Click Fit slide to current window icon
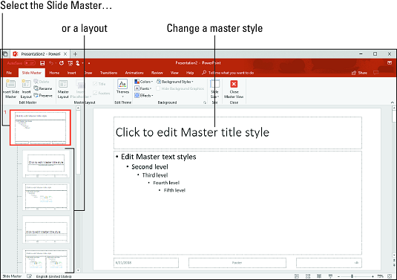Viewport: 397px width, 280px height. tap(390, 276)
